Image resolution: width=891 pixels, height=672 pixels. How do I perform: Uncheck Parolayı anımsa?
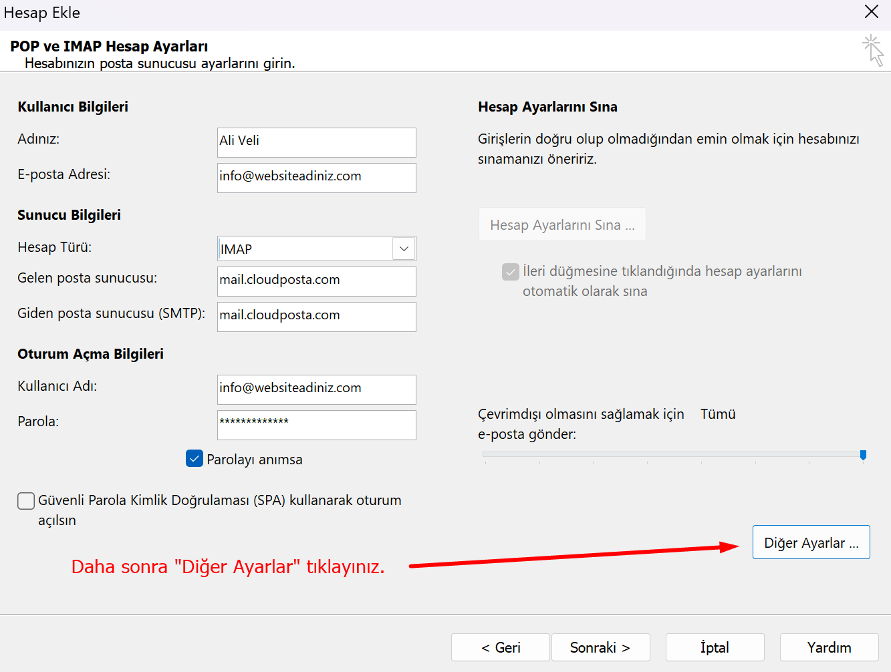click(194, 459)
